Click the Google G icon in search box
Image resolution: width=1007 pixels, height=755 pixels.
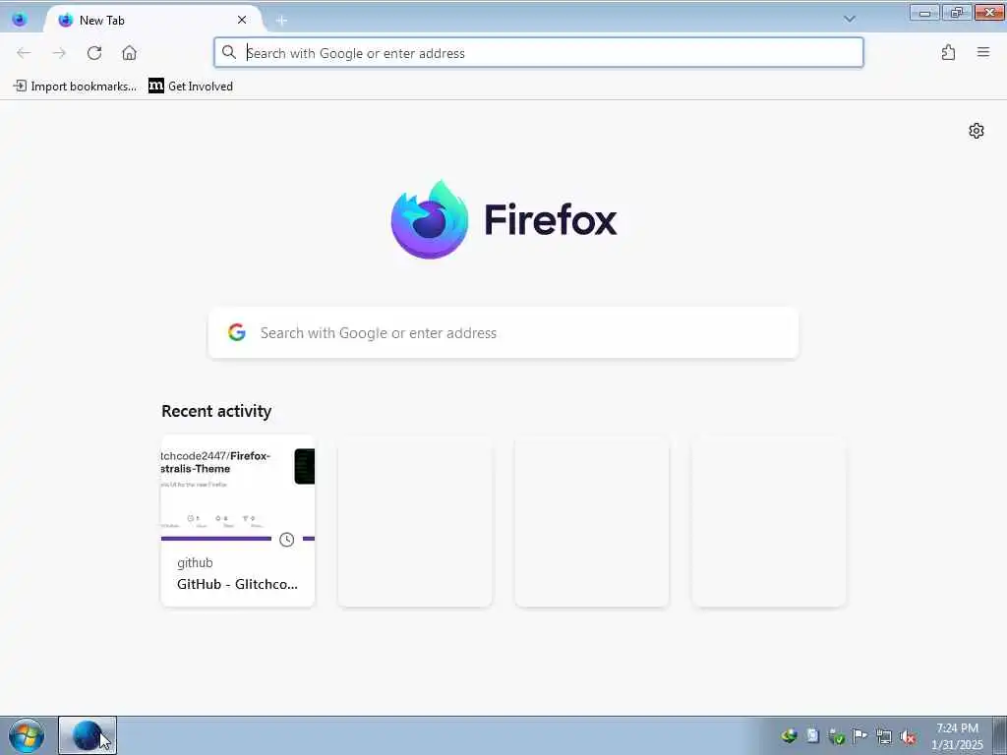coord(237,332)
